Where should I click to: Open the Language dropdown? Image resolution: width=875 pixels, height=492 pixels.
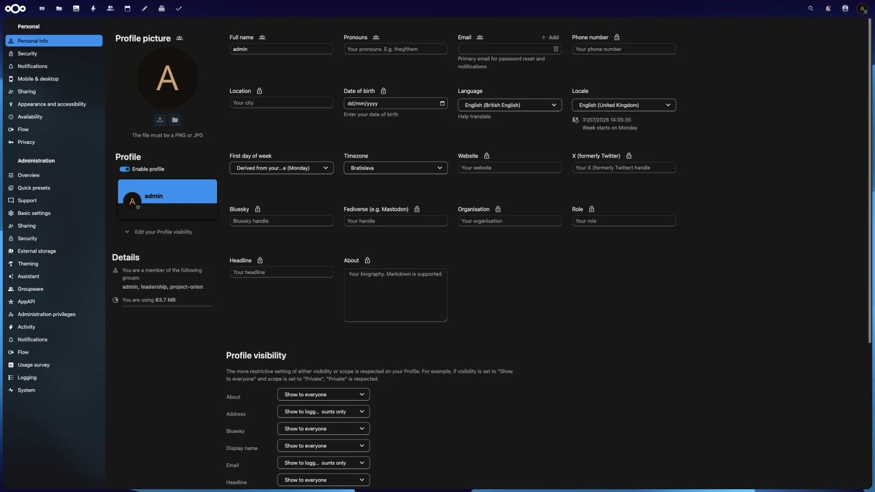tap(510, 105)
